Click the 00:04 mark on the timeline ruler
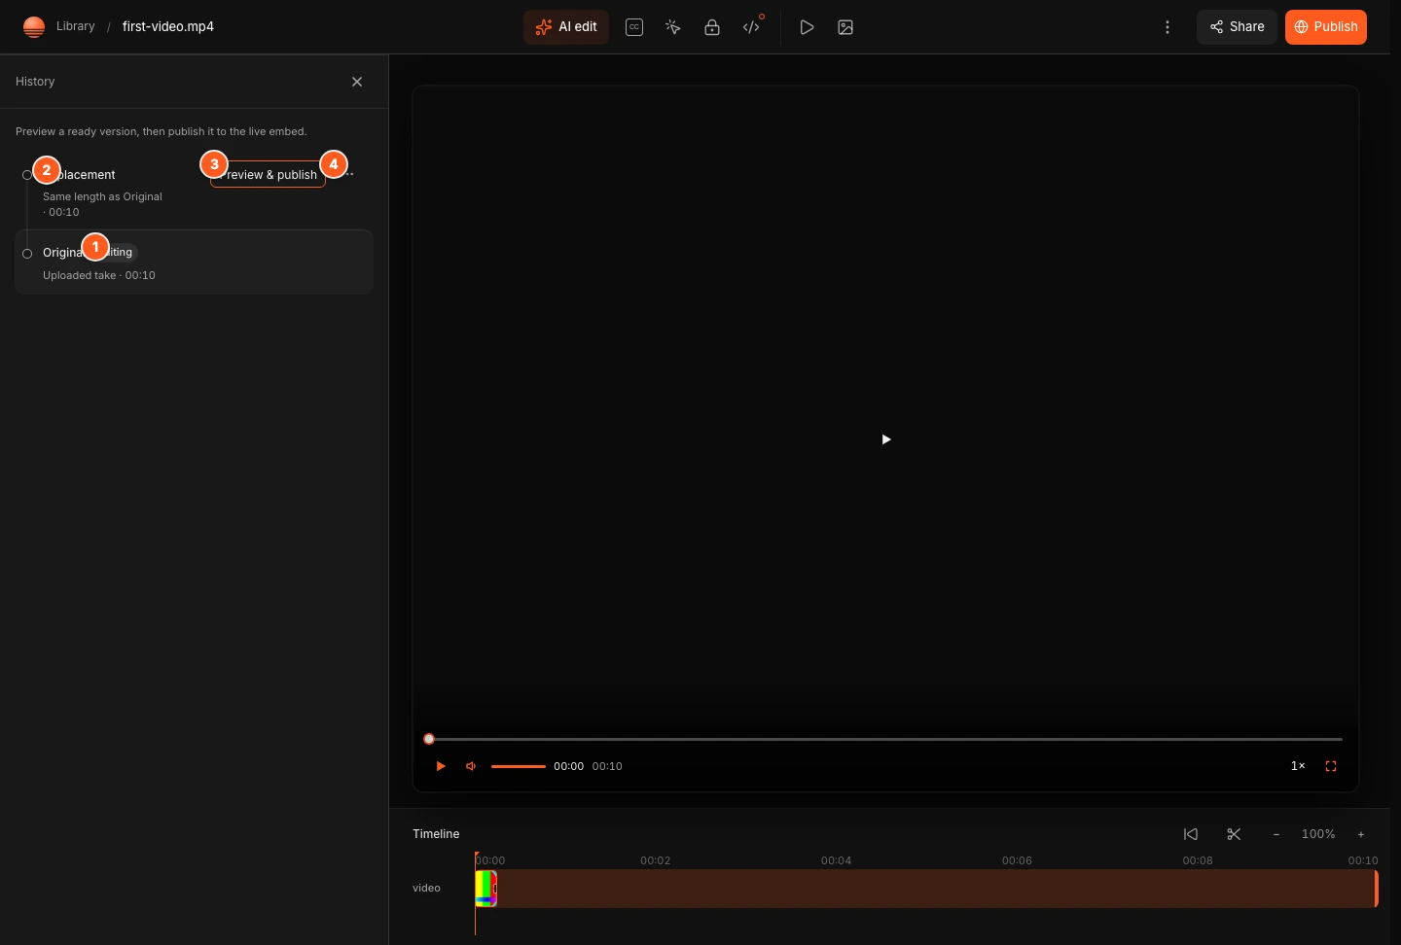 click(x=836, y=860)
